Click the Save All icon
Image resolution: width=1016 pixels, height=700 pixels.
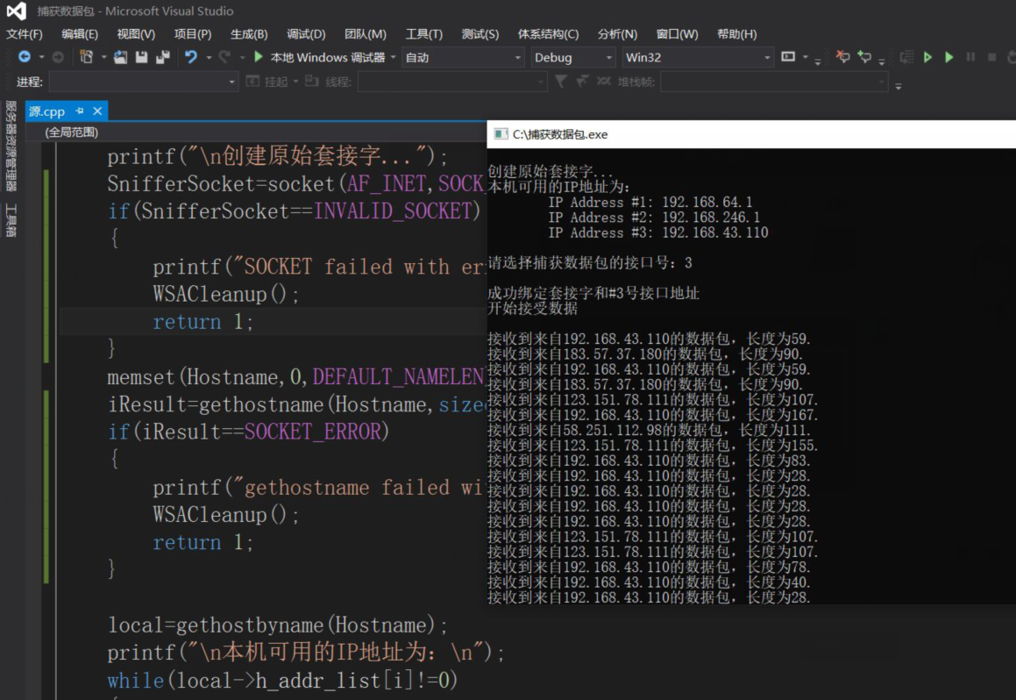(163, 57)
